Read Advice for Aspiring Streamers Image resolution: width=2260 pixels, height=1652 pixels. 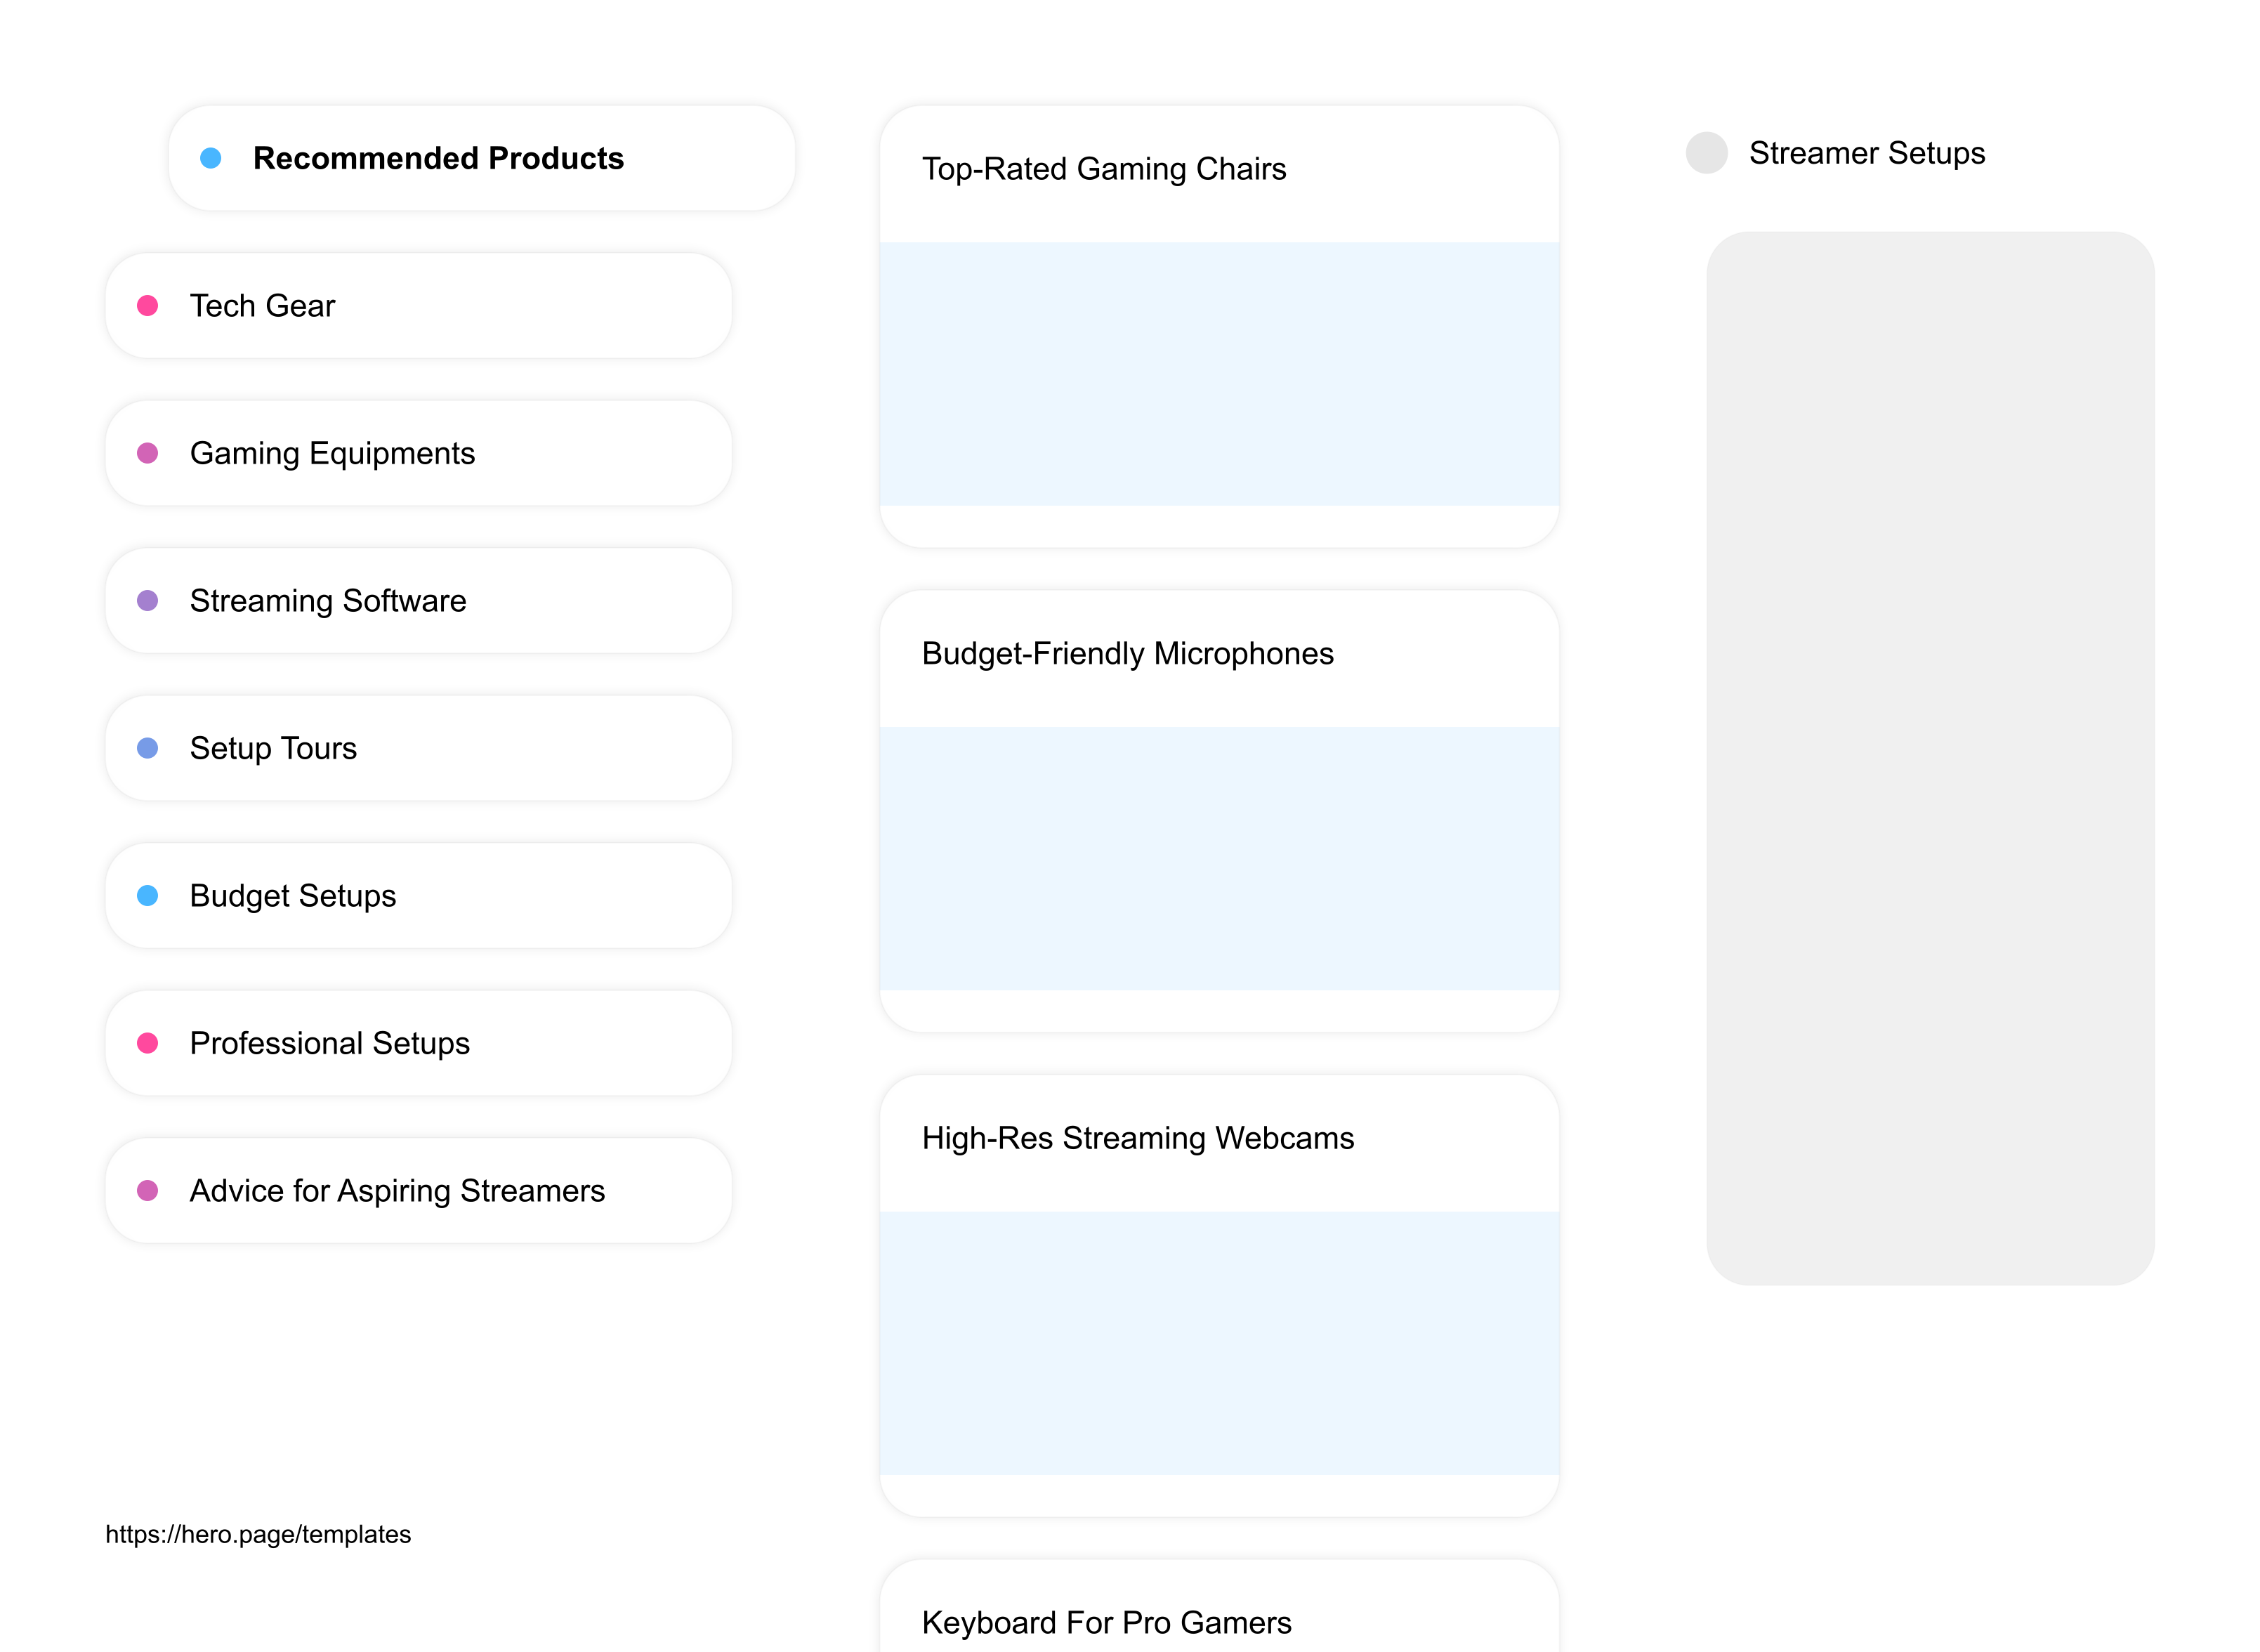pos(397,1190)
